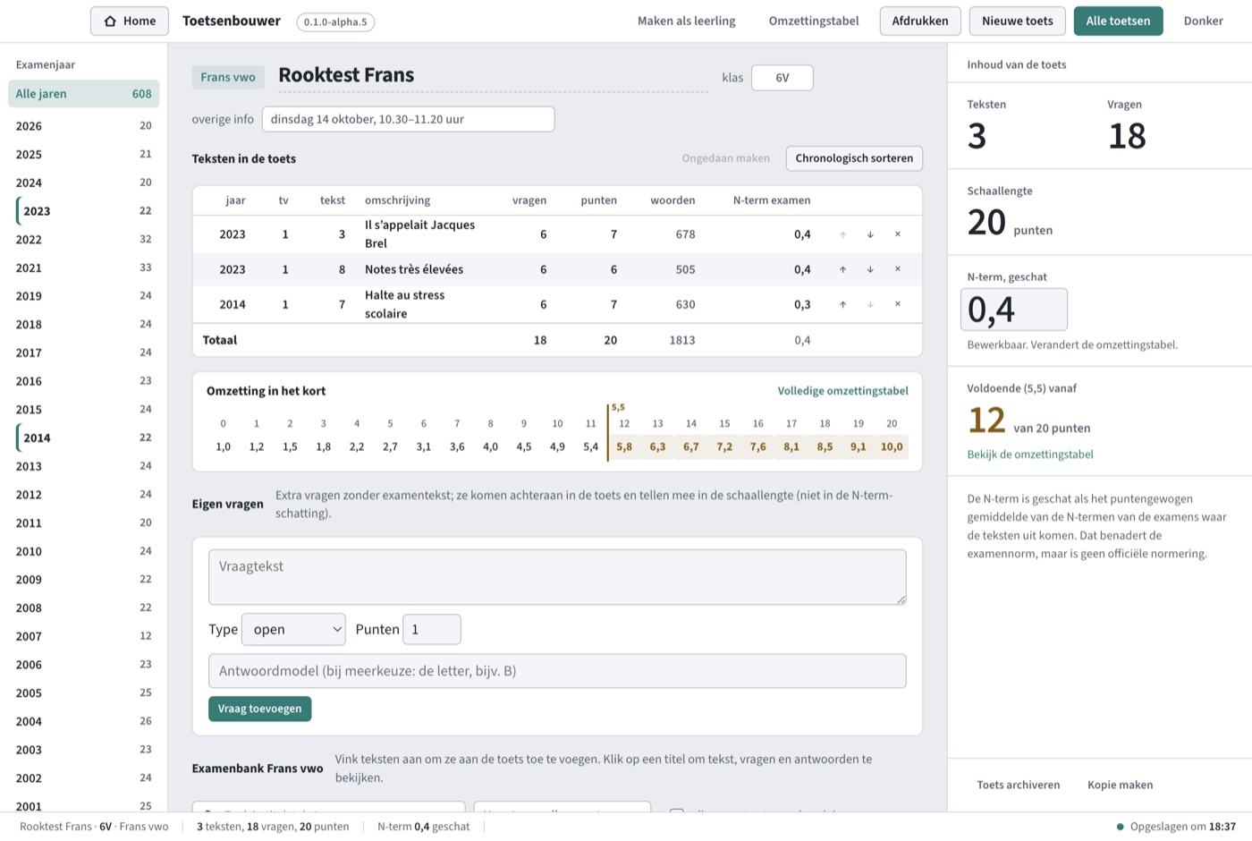Sort texts with Chronologisch sorteren
This screenshot has height=841, width=1252.
854,158
